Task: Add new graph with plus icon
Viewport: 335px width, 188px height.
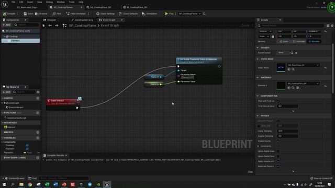Action: pos(38,98)
